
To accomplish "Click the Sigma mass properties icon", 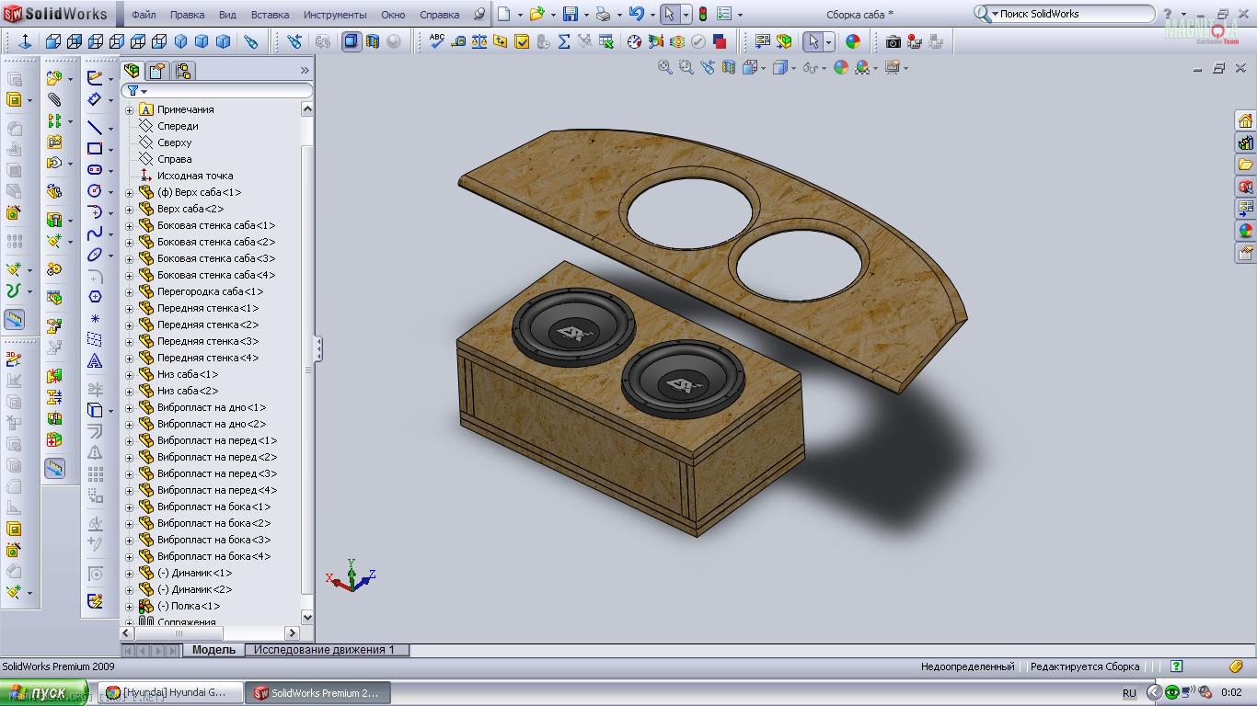I will (563, 41).
